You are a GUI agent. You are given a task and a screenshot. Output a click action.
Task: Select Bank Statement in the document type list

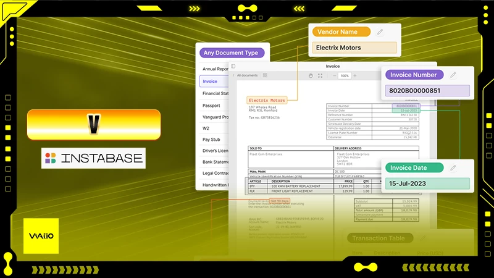[216, 162]
